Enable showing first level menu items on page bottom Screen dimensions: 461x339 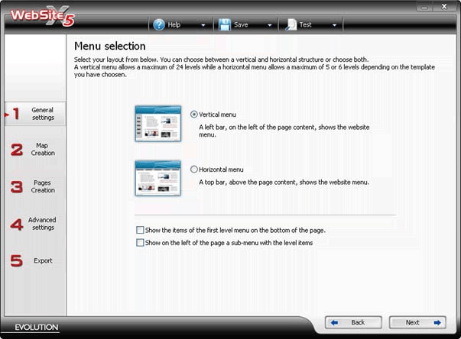coord(140,230)
